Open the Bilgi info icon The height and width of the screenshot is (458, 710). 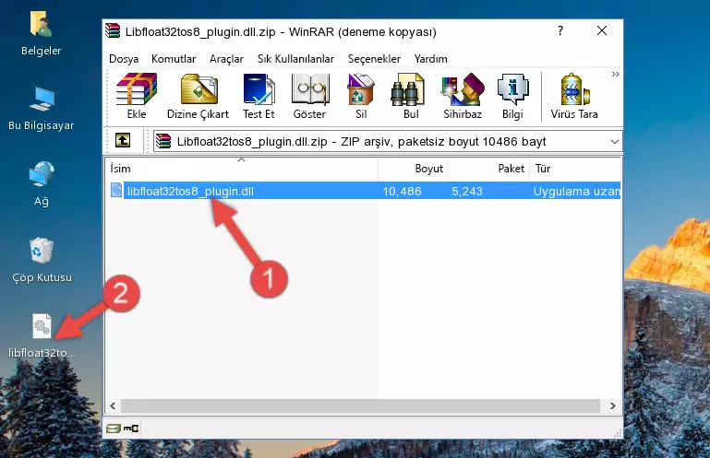click(x=512, y=97)
